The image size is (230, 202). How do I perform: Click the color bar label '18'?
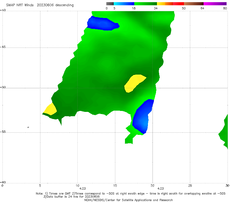[x=134, y=8]
